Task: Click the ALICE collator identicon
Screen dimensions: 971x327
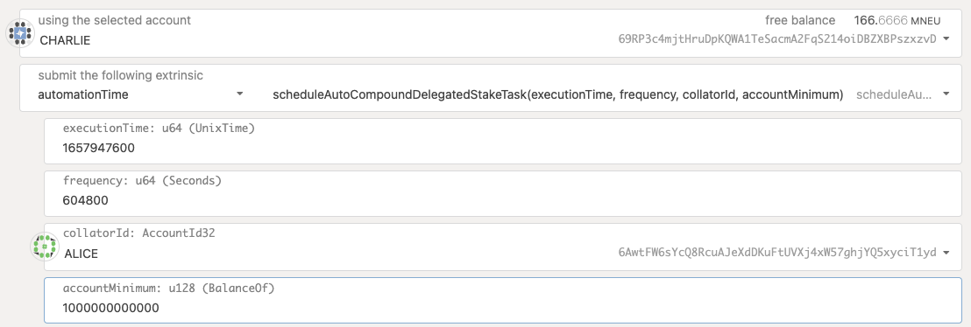Action: pos(45,247)
